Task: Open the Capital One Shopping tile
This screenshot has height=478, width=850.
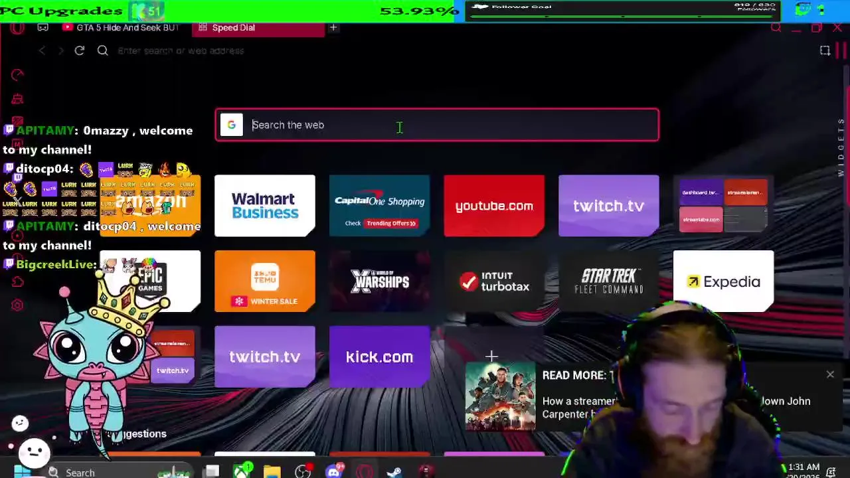Action: pyautogui.click(x=379, y=206)
